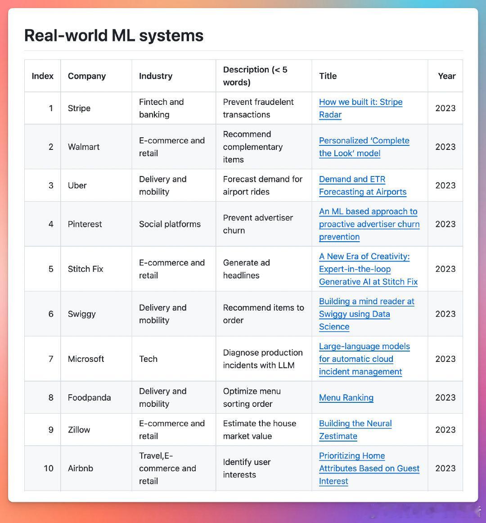The height and width of the screenshot is (523, 486).
Task: Open Demand and ETR Forecasting at Airports link
Action: (363, 185)
